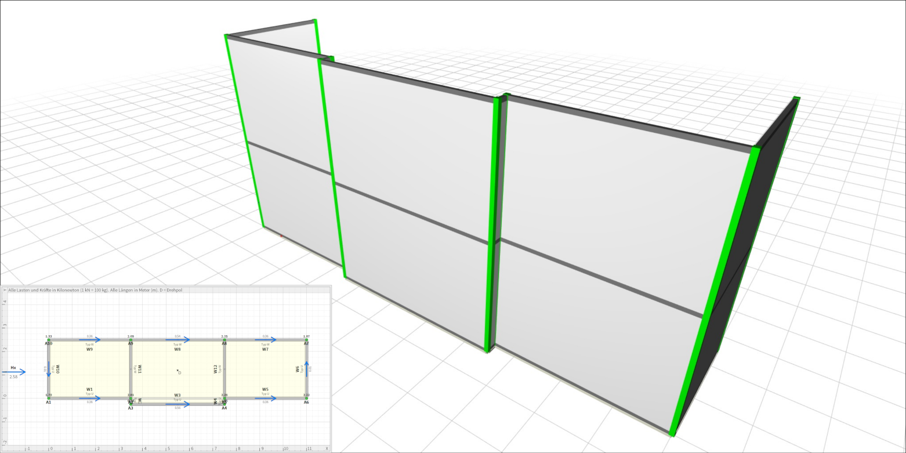Click the green middle post in 3D view
Image resolution: width=906 pixels, height=453 pixels.
pos(492,223)
